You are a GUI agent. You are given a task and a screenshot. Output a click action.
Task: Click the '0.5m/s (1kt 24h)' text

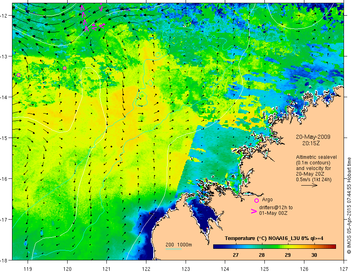314,180
